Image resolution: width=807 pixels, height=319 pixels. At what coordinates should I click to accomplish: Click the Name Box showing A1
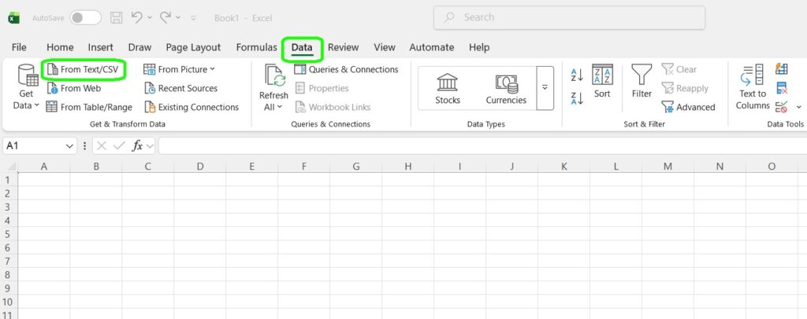click(x=33, y=145)
